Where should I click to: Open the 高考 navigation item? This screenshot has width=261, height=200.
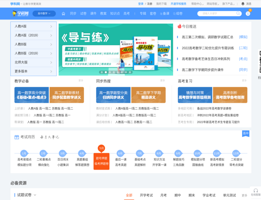point(126,14)
